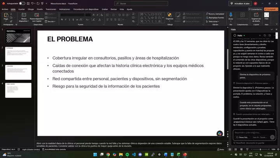The image size is (280, 158).
Task: Toggle italic K formatting
Action: [66, 19]
